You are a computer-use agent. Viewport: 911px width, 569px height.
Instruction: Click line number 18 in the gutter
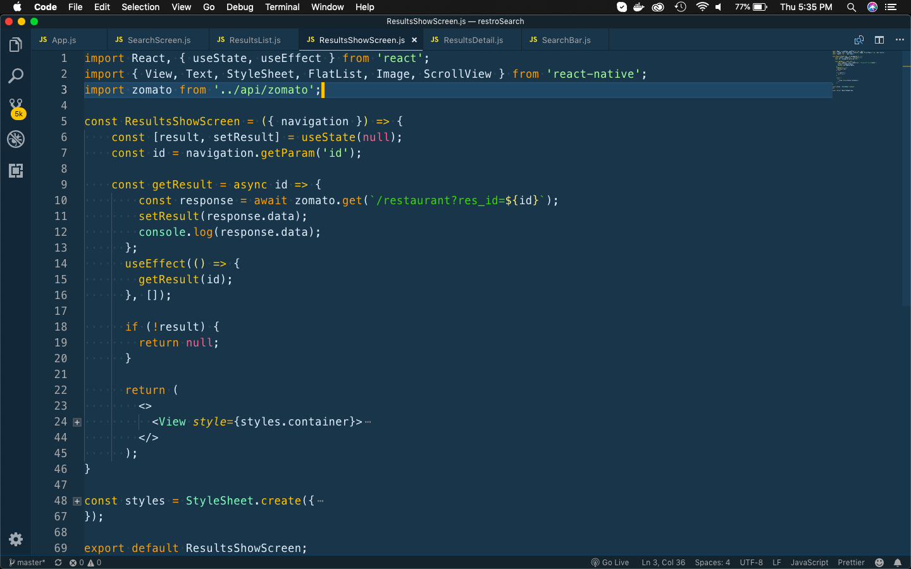click(61, 327)
